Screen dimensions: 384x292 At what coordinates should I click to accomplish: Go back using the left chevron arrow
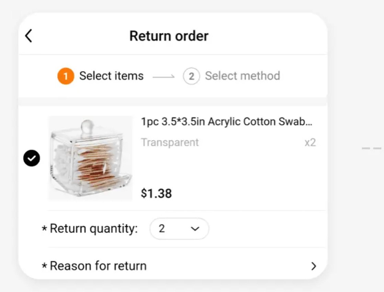[x=29, y=36]
